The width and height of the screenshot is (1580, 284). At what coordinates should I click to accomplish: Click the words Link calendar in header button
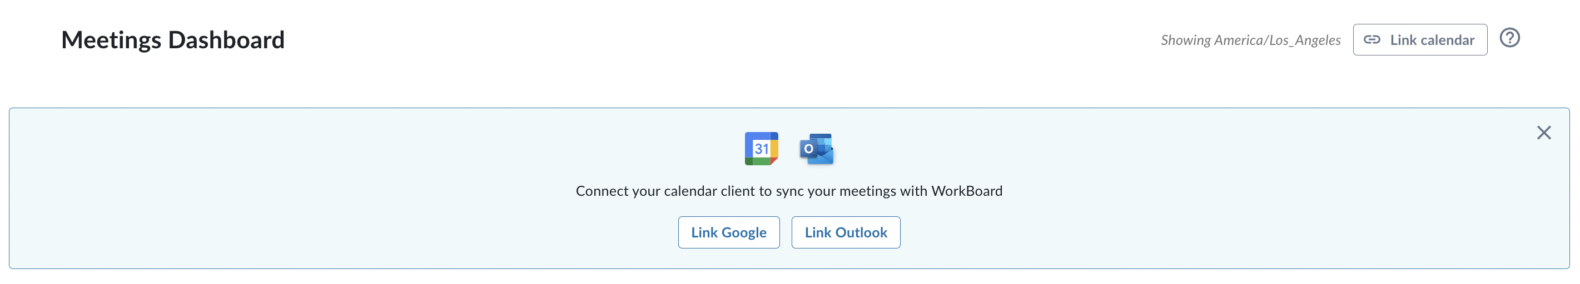[x=1432, y=40]
